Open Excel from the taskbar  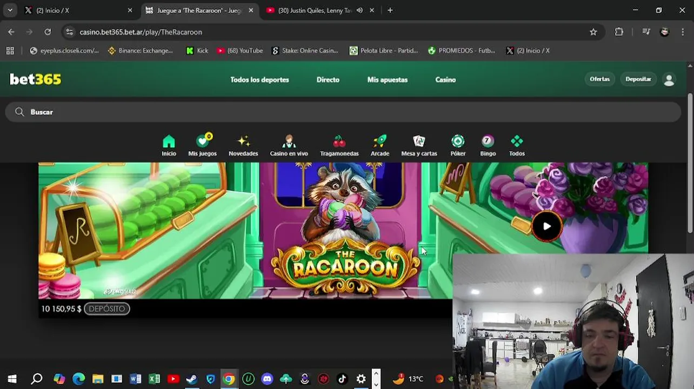[x=154, y=379]
